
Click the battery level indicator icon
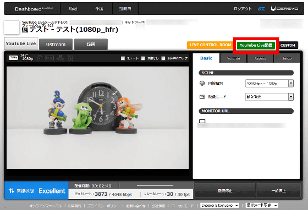[14, 58]
